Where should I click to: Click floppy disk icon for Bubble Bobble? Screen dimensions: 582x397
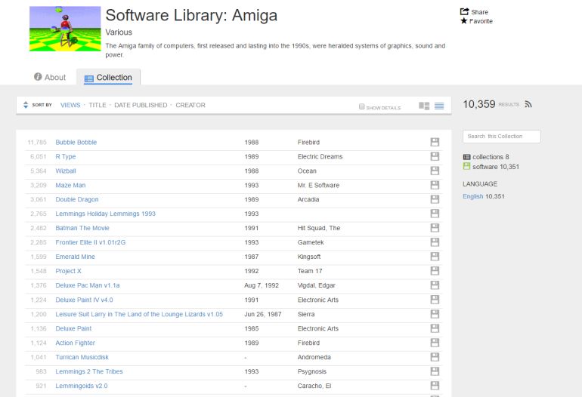435,142
